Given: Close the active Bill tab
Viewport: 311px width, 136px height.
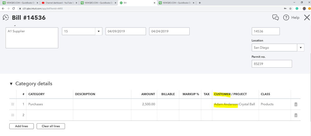Looking at the screenshot, I should coord(154,3).
